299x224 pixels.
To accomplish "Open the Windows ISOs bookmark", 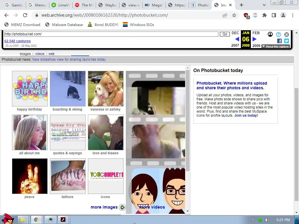I will [x=138, y=24].
